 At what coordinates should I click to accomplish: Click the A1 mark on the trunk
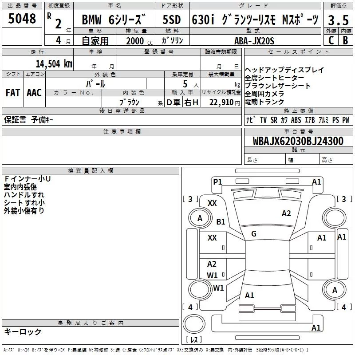249,295
